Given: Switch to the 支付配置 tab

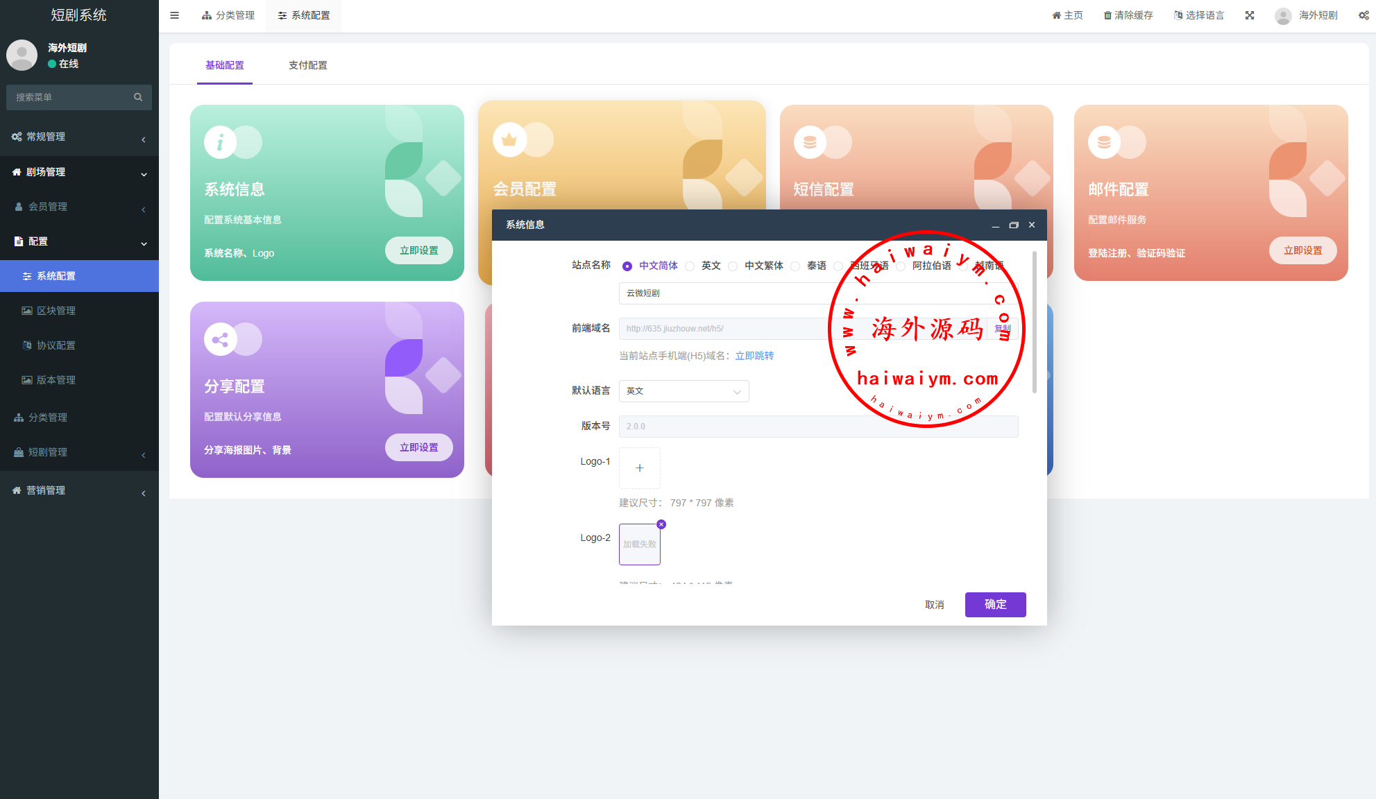Looking at the screenshot, I should [307, 65].
